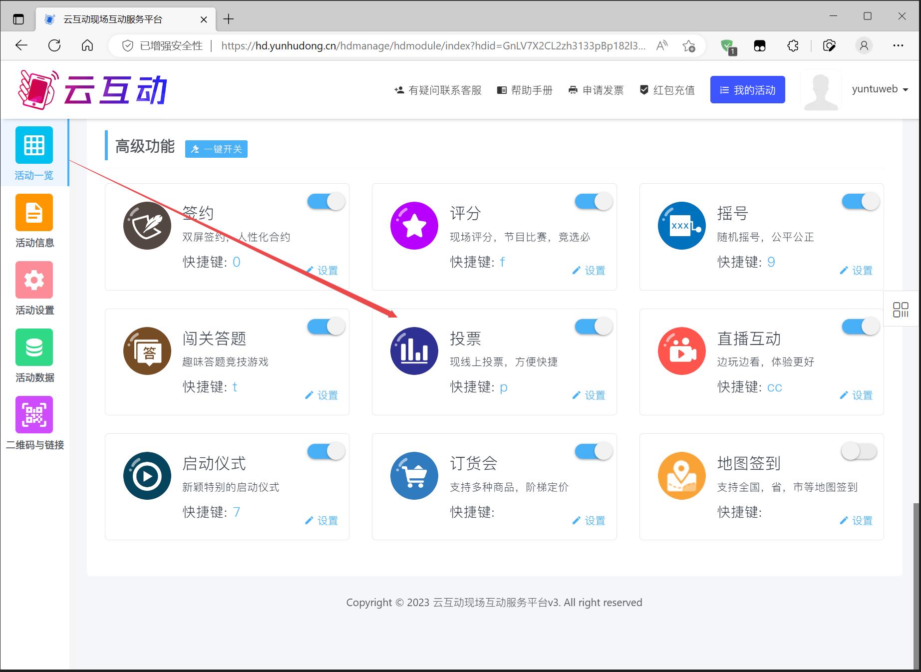Open the browser's three-dot settings menu
921x672 pixels.
click(898, 46)
